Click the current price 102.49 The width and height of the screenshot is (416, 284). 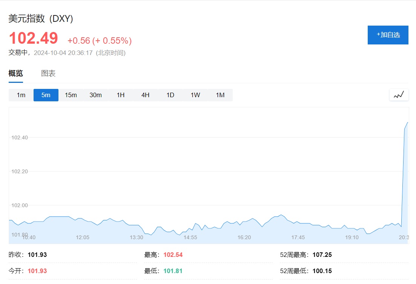(34, 38)
